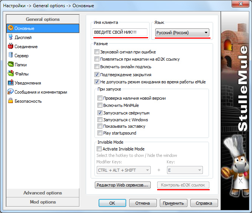Screen dimensions: 252x213
Task: Tick the Activate Invisible Mode checkbox
Action: (x=99, y=149)
